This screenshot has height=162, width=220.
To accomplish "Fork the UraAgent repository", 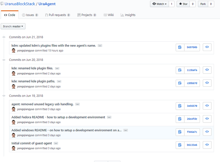I will click(x=203, y=4).
